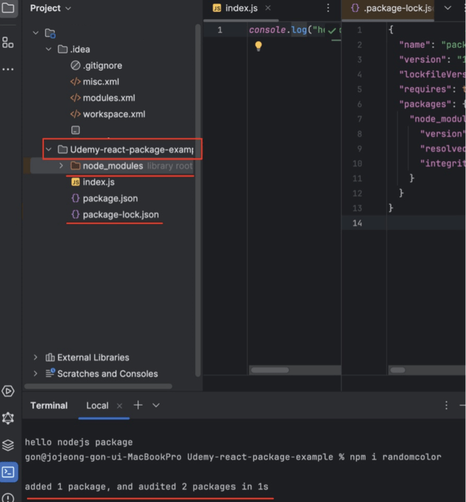Image resolution: width=466 pixels, height=502 pixels.
Task: Select workspace.xml in project tree
Action: (114, 114)
